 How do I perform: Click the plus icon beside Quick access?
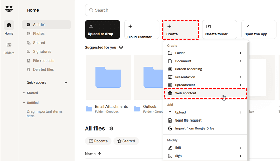[x=66, y=83]
